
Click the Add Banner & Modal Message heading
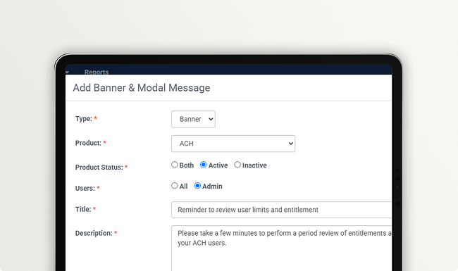click(142, 88)
